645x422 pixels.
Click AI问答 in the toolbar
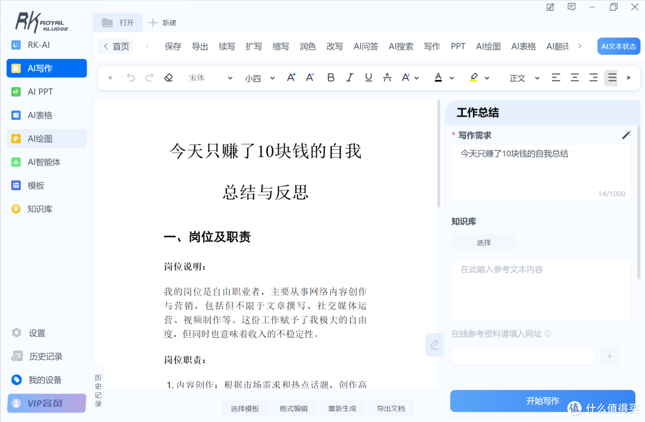[x=365, y=47]
